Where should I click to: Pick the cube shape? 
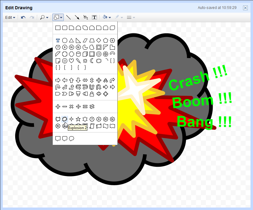click(x=85, y=54)
